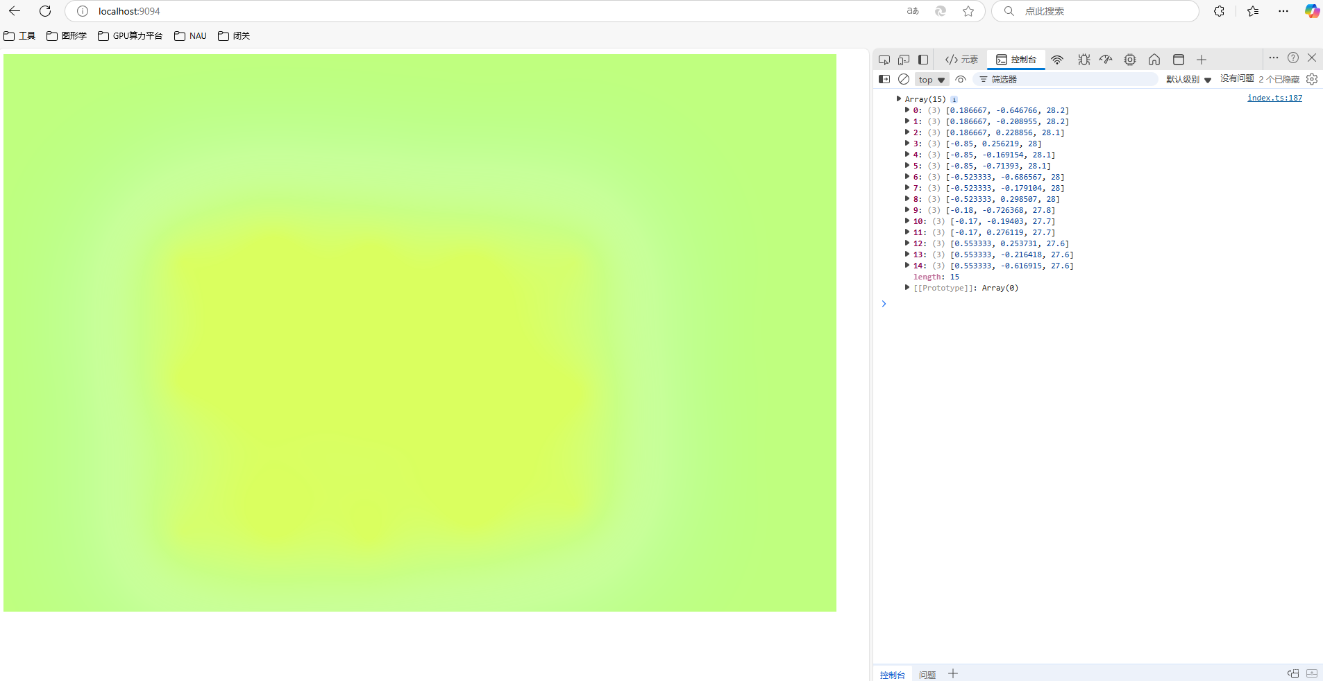Open the Network wifi-icon tool

click(1057, 60)
